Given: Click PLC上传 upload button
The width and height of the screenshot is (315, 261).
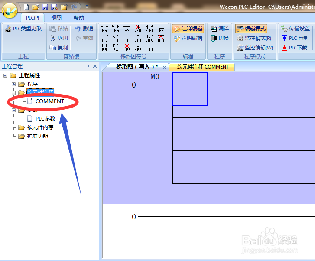Looking at the screenshot, I should click(x=295, y=38).
